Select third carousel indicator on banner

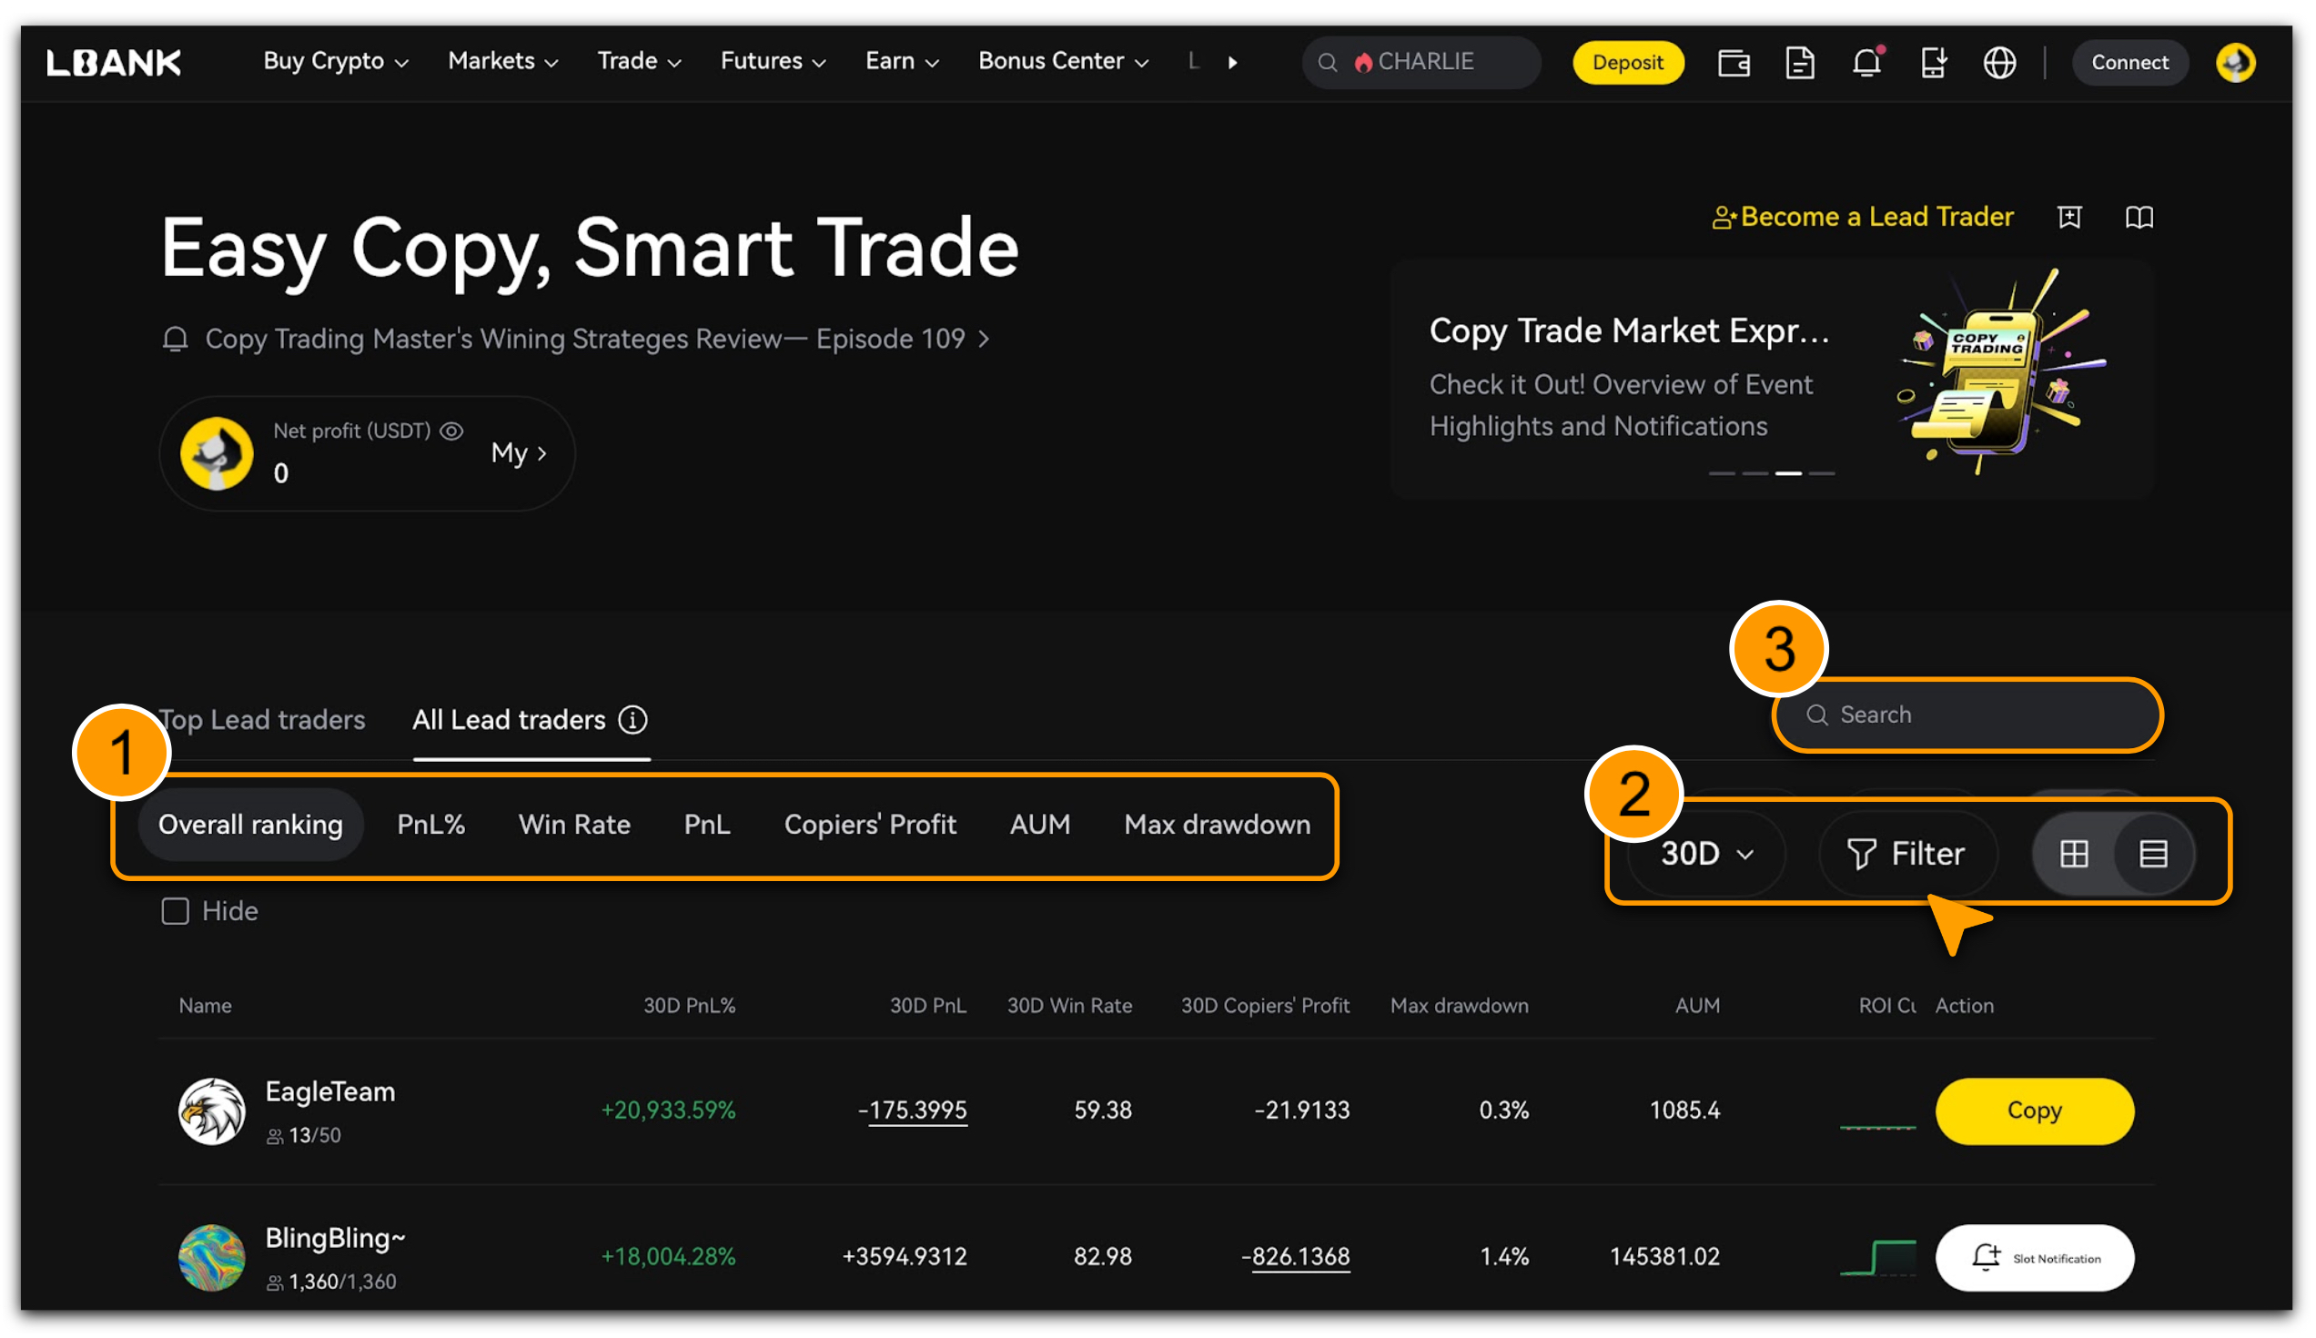1787,473
